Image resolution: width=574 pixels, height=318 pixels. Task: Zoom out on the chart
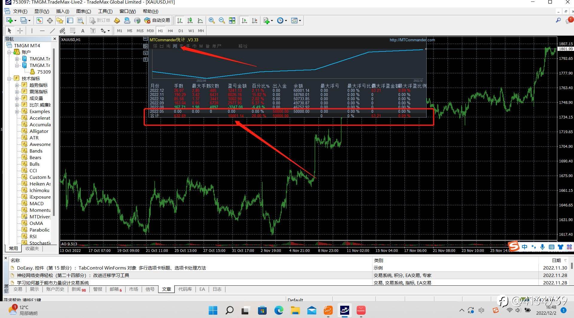[x=222, y=20]
